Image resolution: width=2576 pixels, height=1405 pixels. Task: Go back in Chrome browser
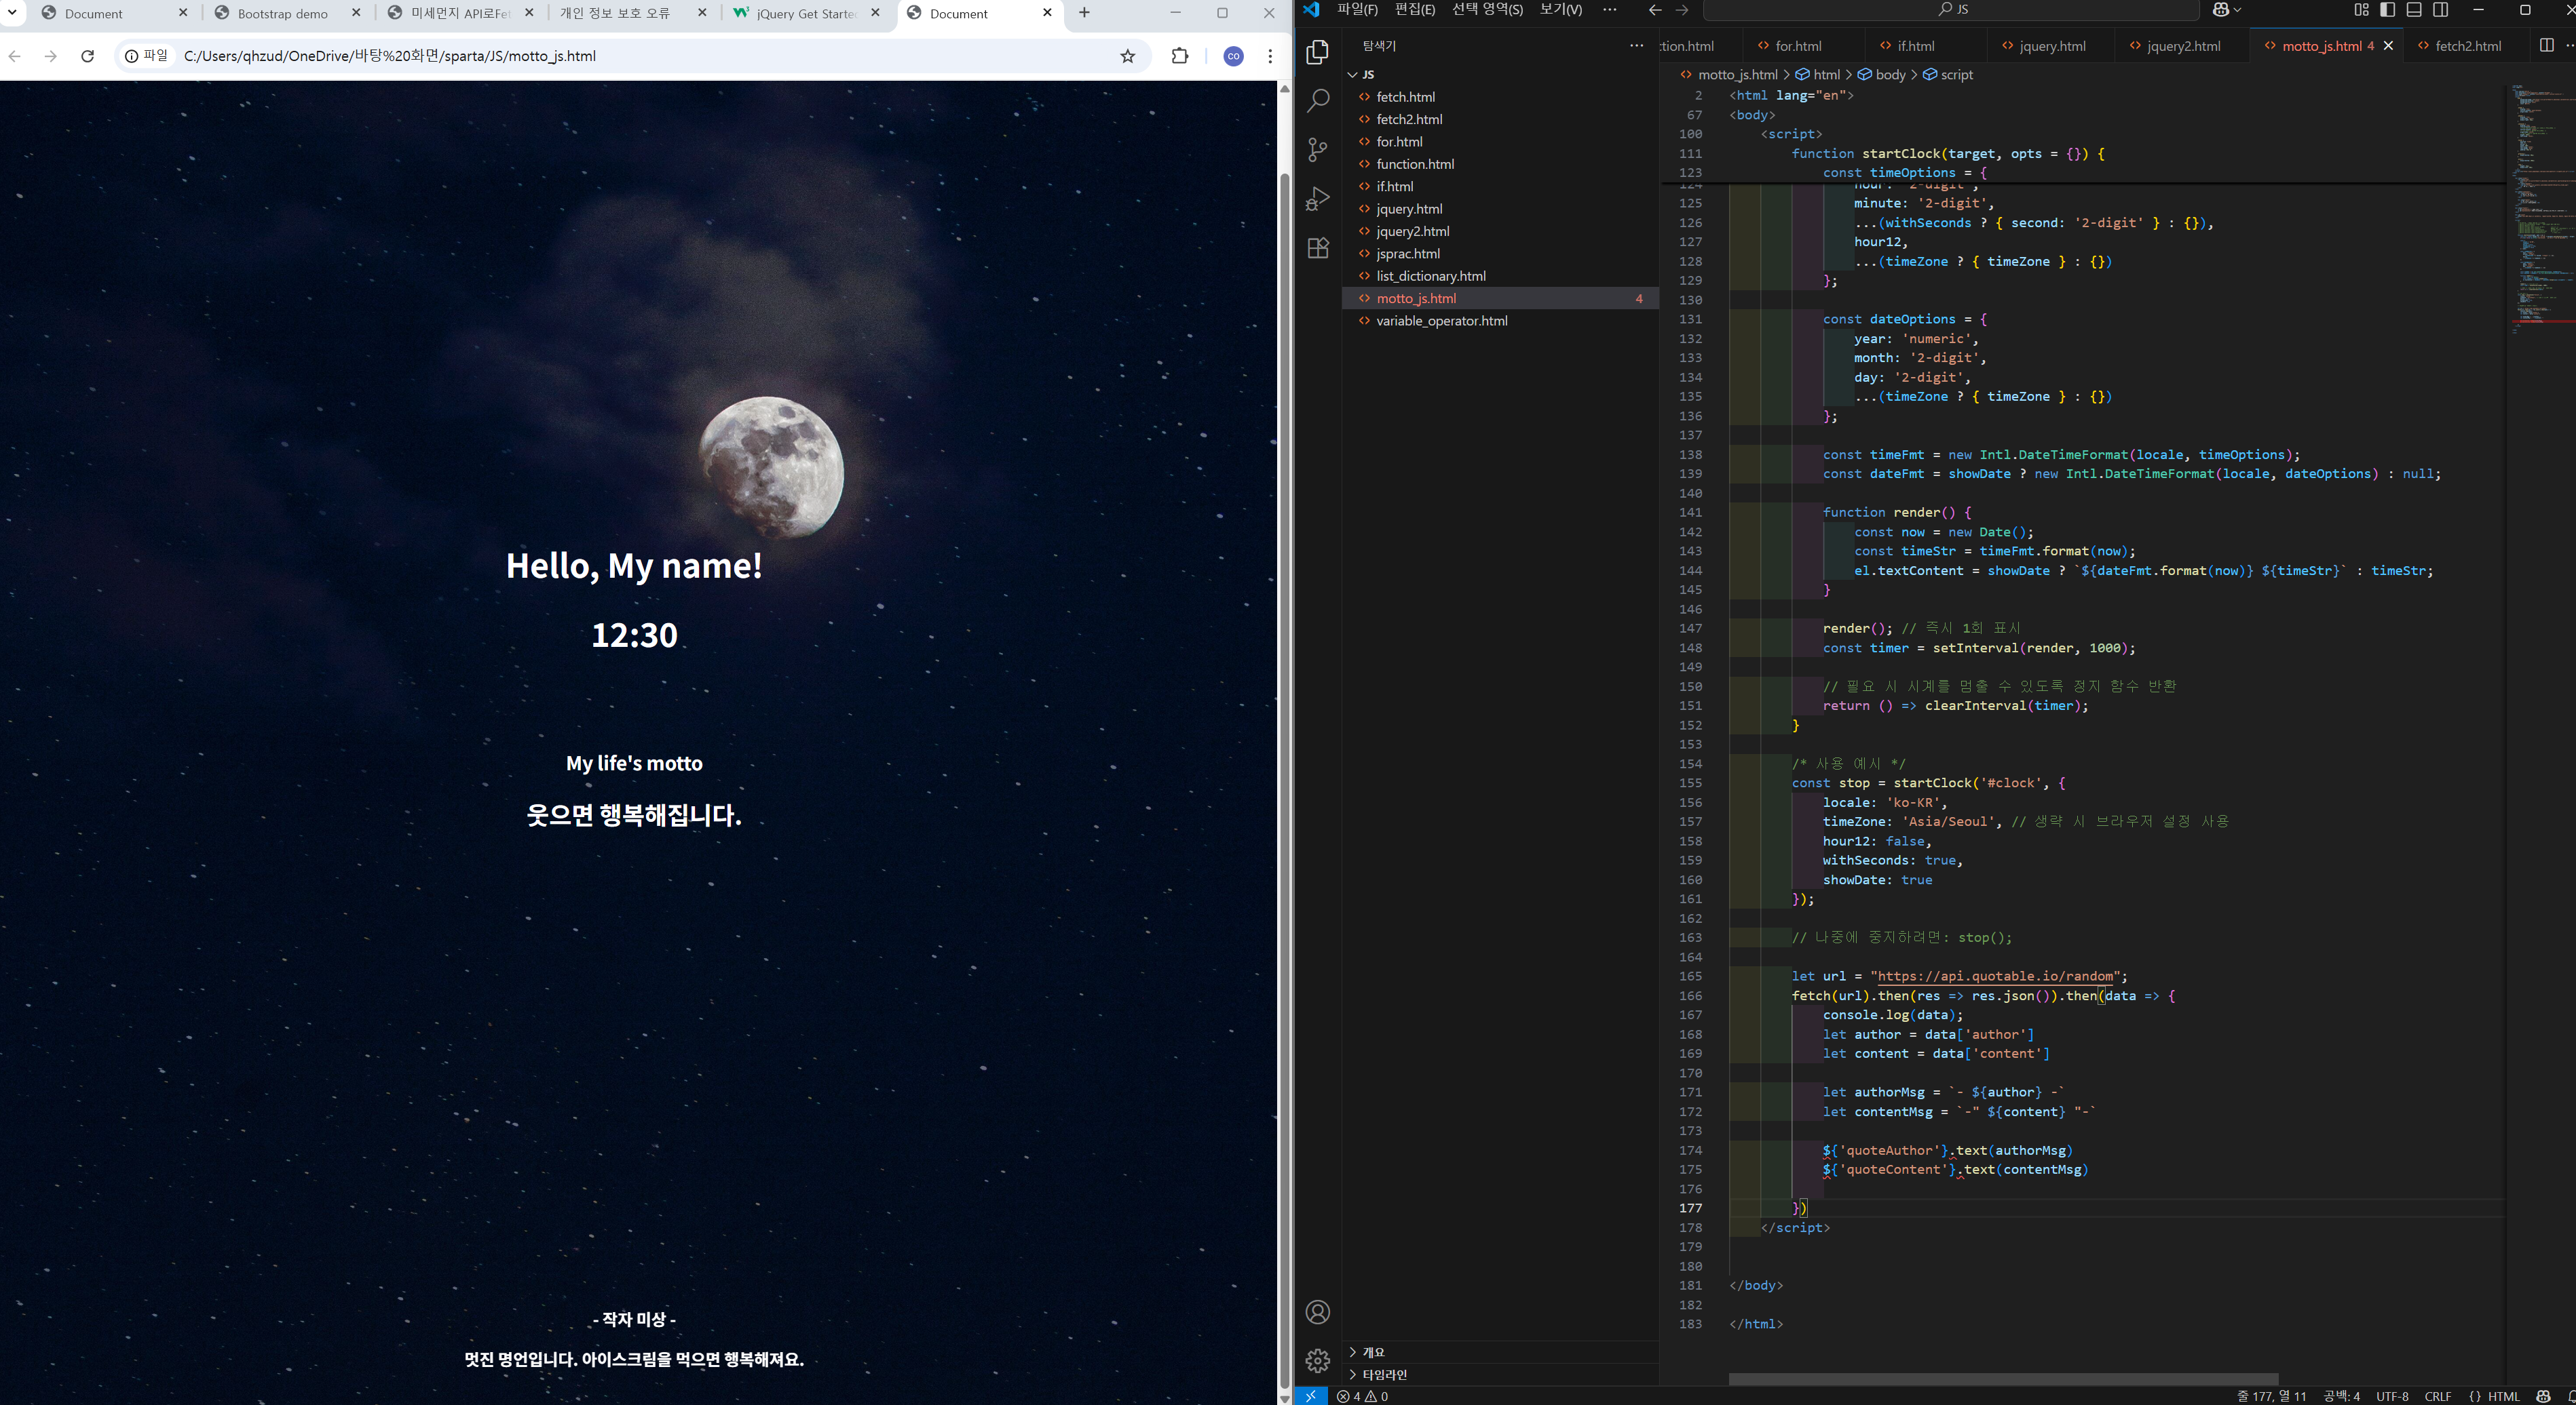pyautogui.click(x=15, y=56)
